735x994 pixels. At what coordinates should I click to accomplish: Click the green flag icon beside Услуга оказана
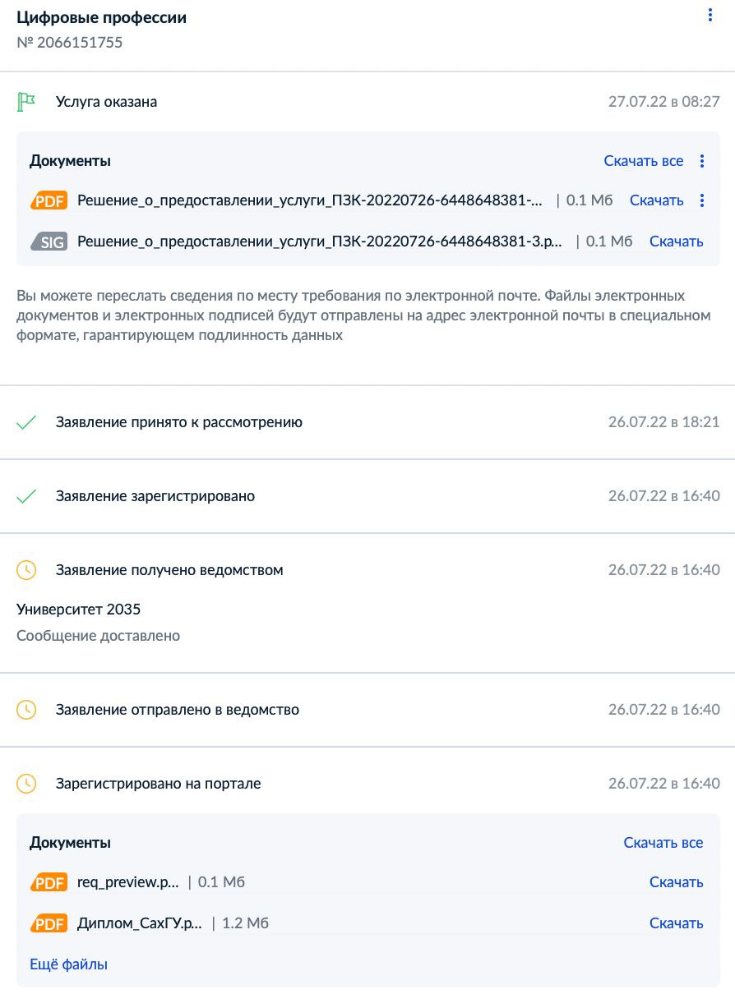25,101
